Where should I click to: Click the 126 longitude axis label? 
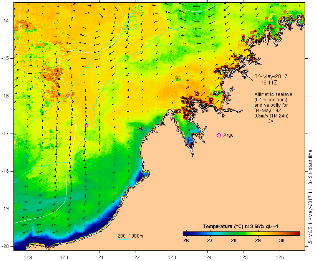[280, 257]
